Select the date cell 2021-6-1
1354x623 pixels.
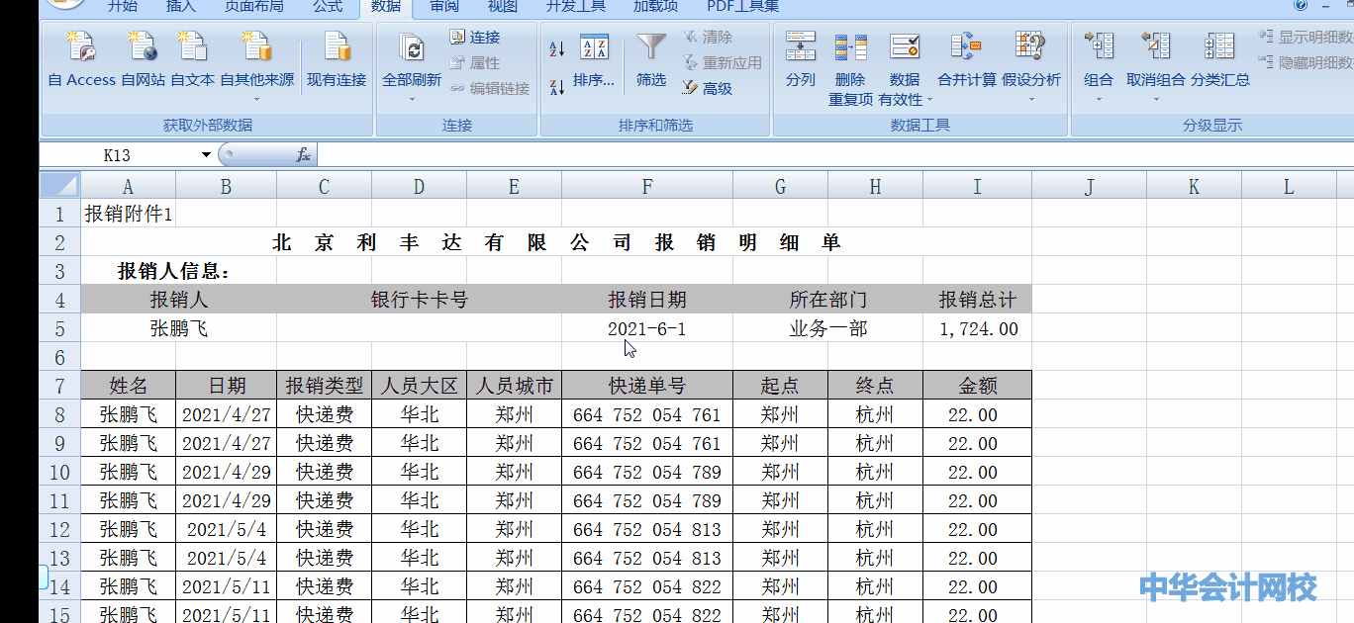(x=647, y=328)
